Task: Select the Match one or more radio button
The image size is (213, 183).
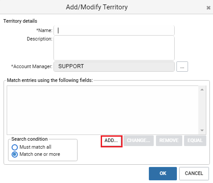Action: 15,155
